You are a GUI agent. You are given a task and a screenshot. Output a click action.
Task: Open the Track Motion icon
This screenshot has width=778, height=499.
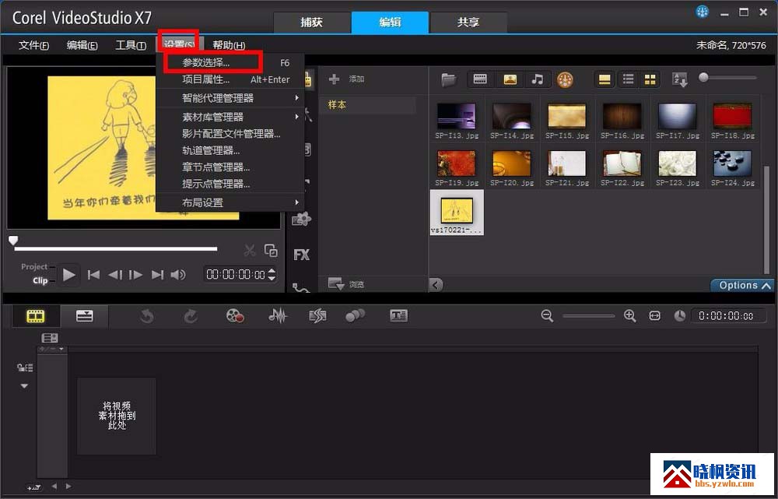(x=356, y=316)
